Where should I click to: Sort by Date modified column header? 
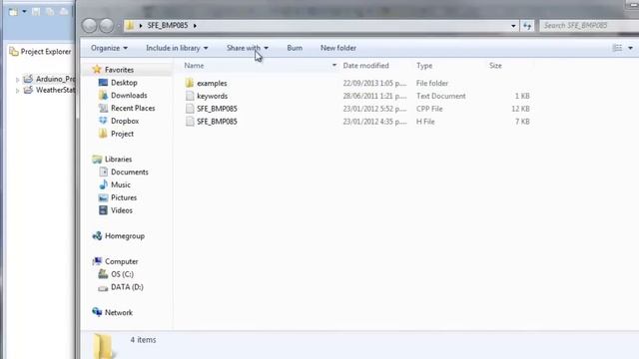pyautogui.click(x=366, y=66)
